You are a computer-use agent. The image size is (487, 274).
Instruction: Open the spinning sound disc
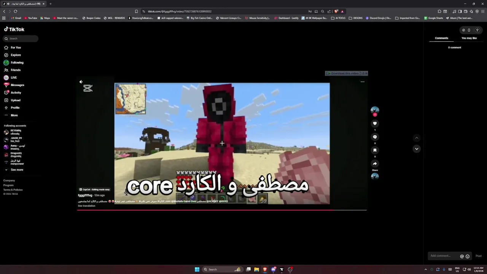click(x=375, y=176)
